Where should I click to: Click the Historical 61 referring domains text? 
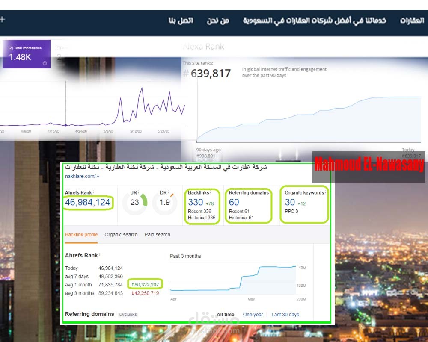pos(241,218)
